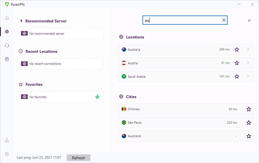Favorite Auckland with its star
The height and width of the screenshot is (163, 259).
(x=249, y=136)
